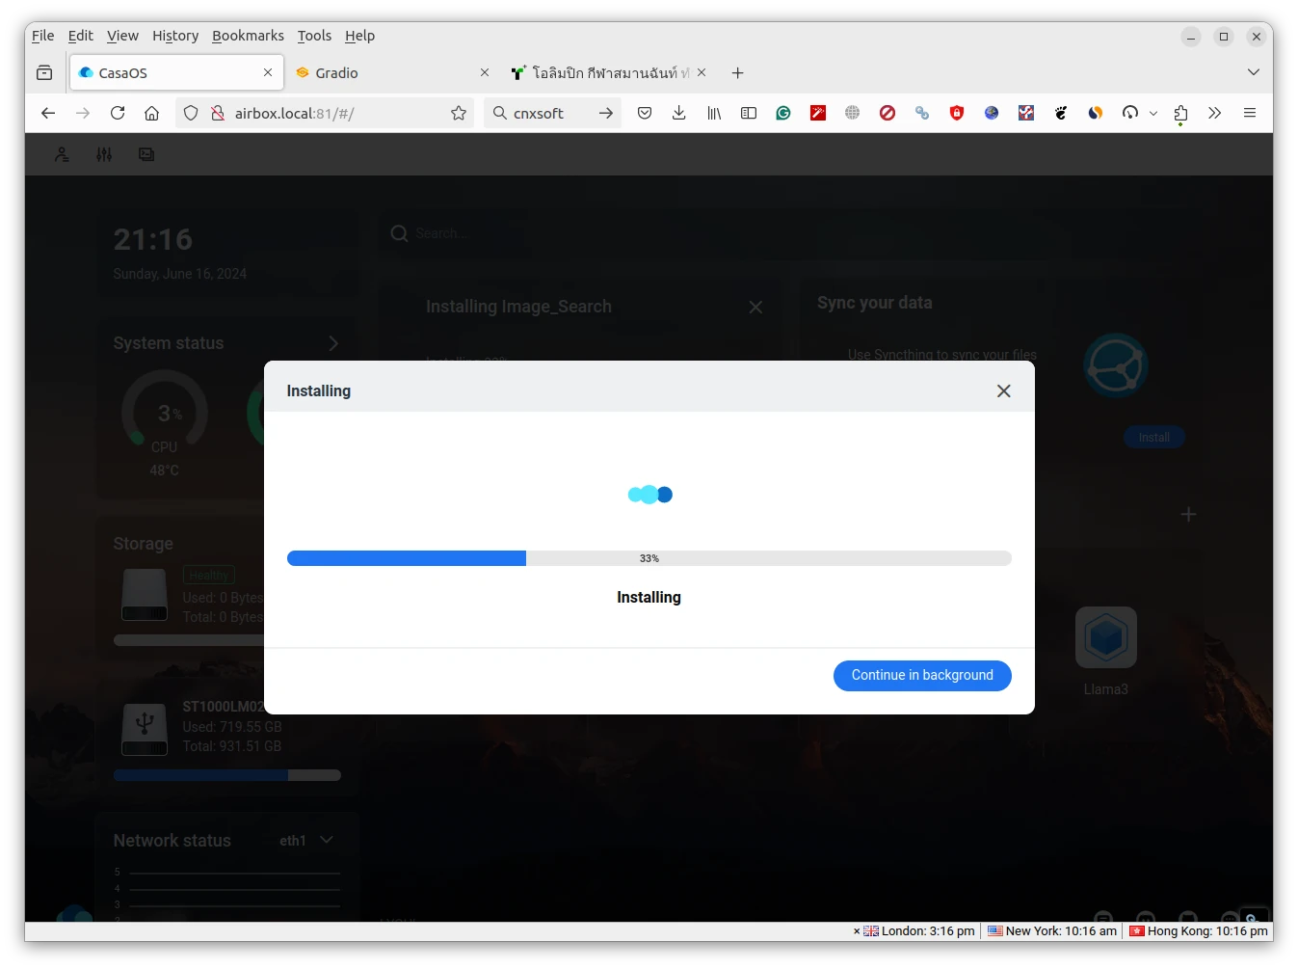This screenshot has width=1298, height=969.
Task: Close the Installing dialog
Action: point(1003,390)
